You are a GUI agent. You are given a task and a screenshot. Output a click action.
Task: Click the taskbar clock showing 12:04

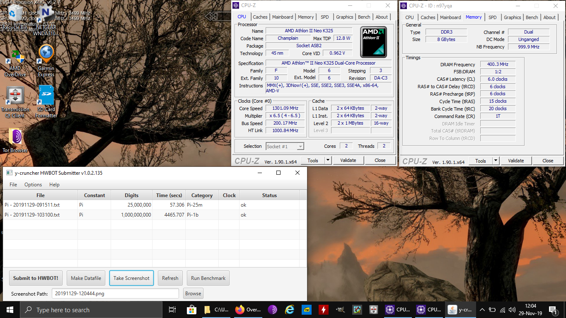coord(531,310)
